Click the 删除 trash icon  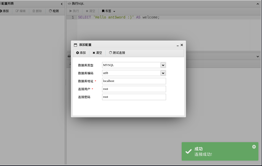[34, 11]
